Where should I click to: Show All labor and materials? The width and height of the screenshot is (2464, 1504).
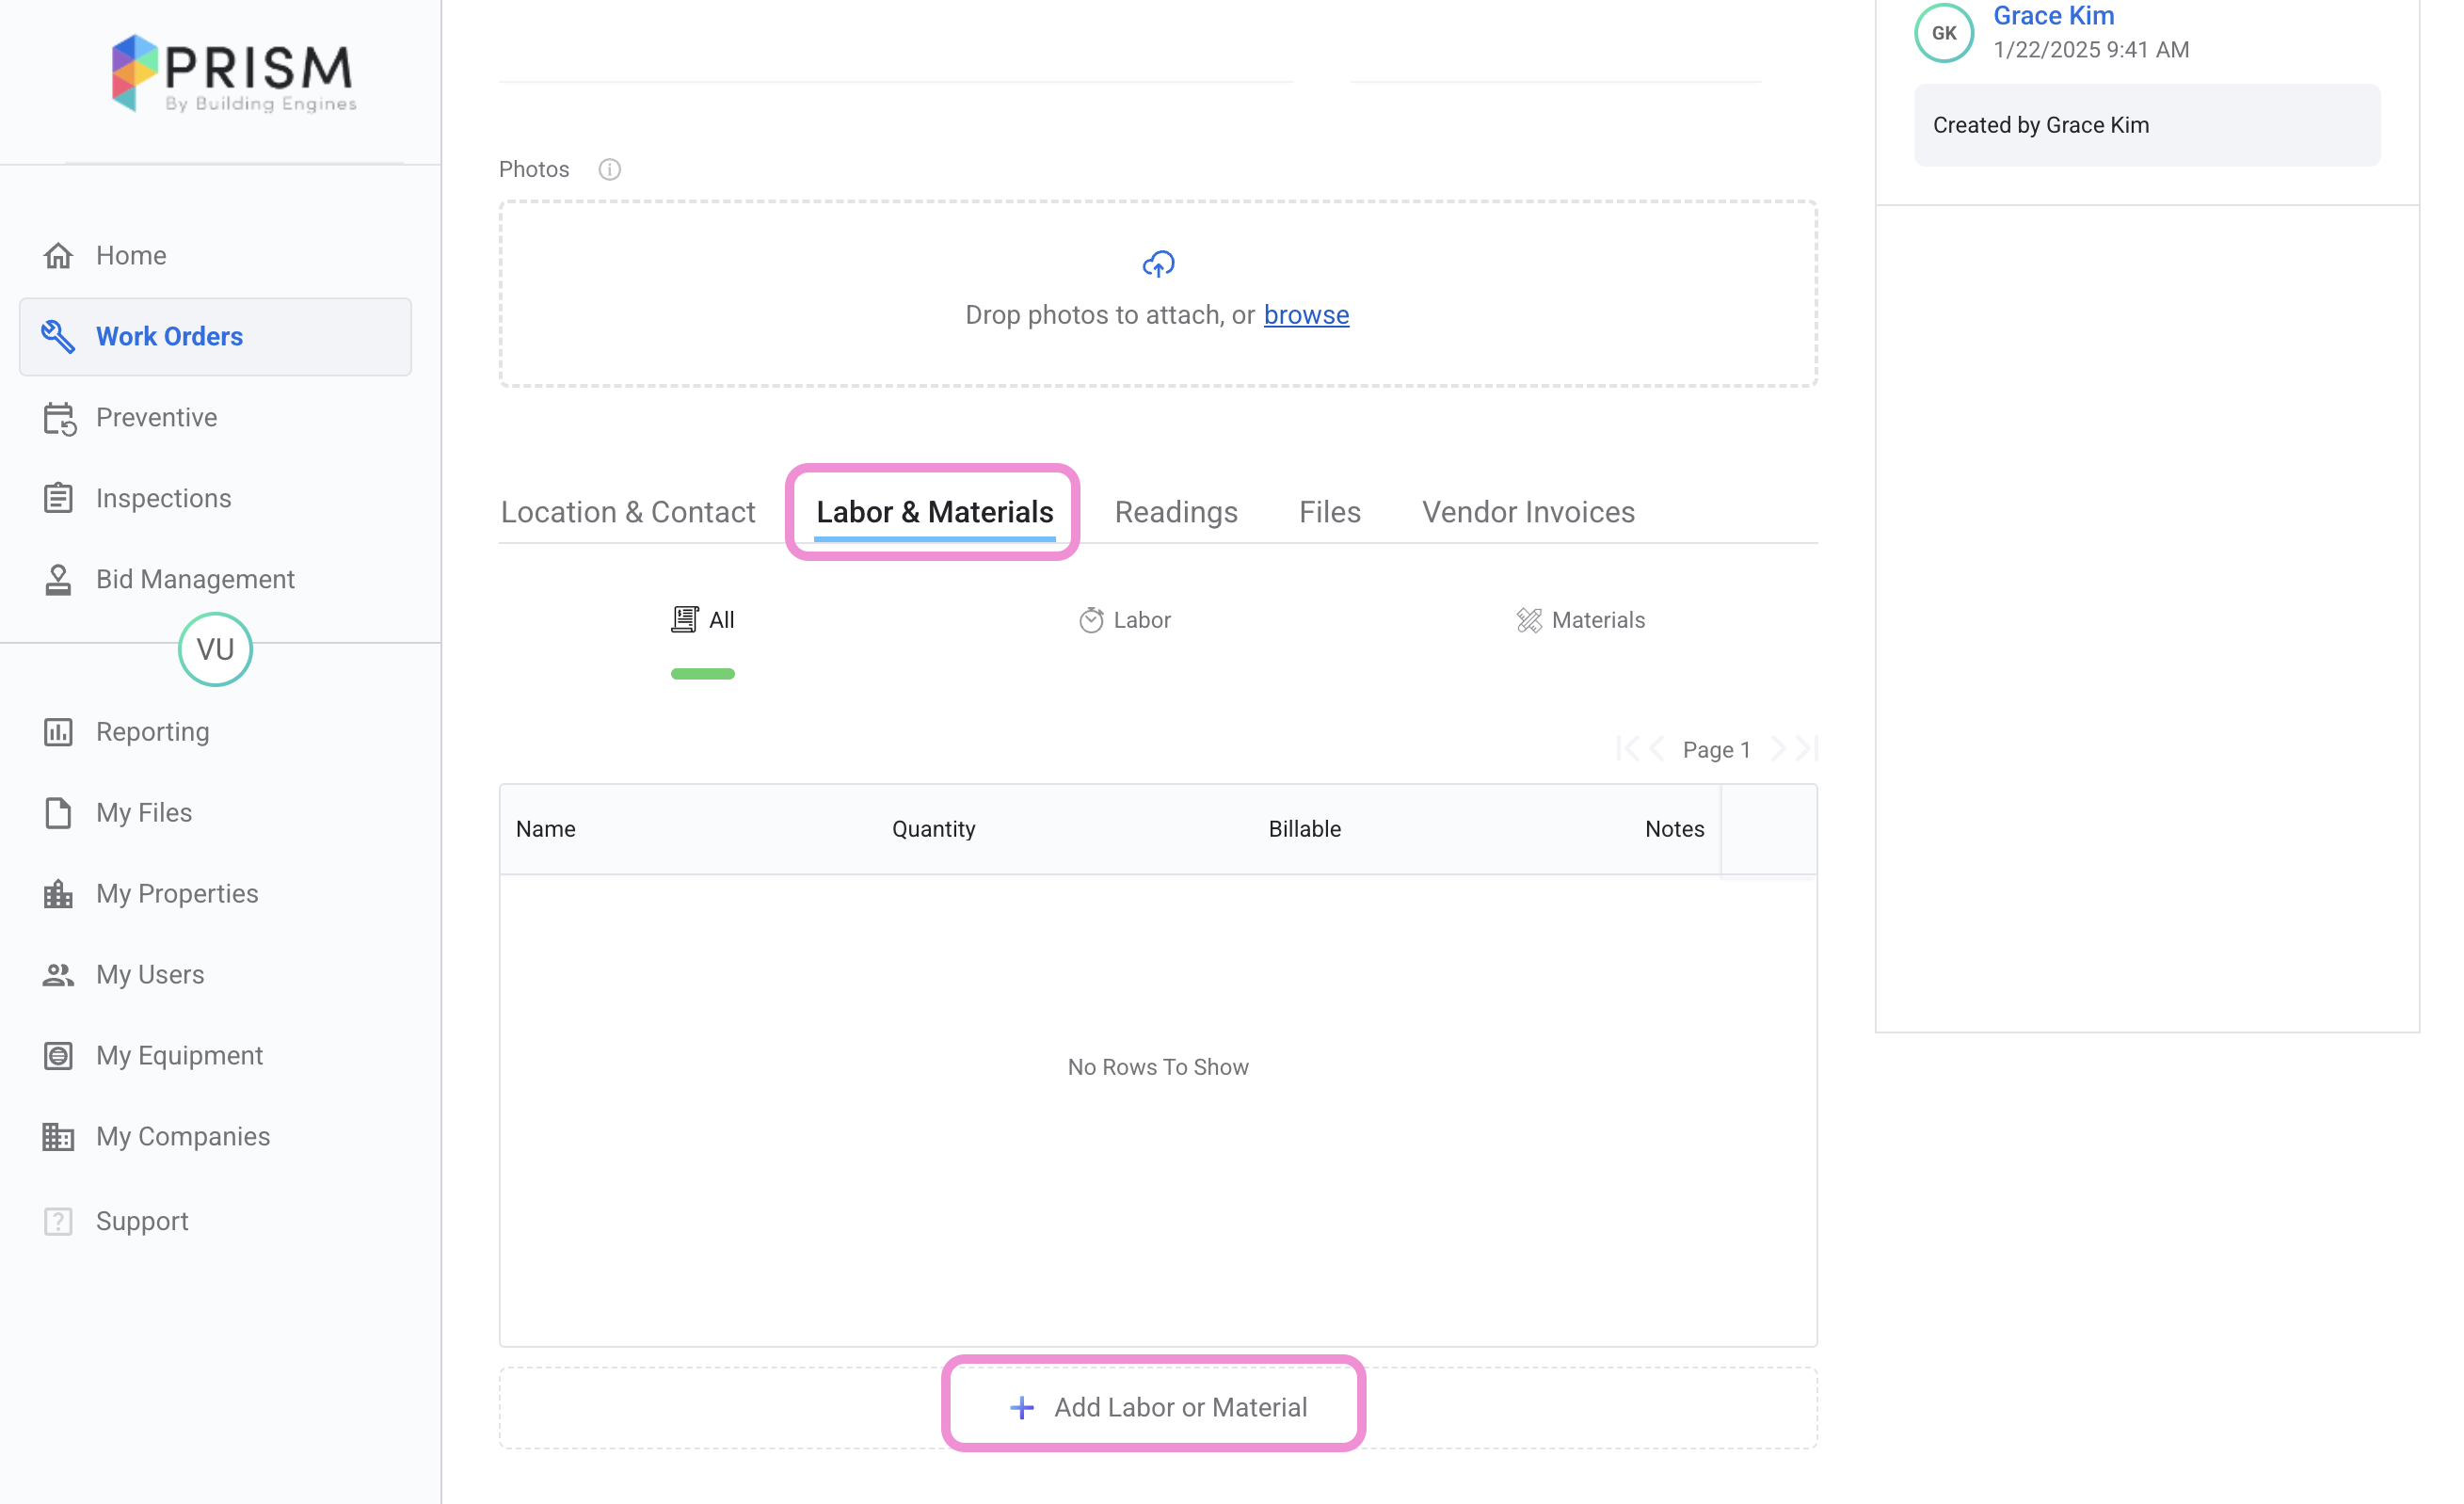pyautogui.click(x=703, y=620)
